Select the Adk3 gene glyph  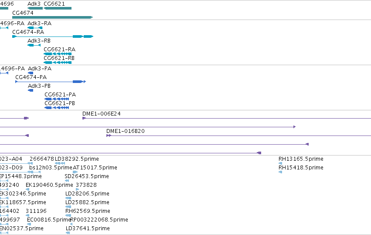(35, 8)
